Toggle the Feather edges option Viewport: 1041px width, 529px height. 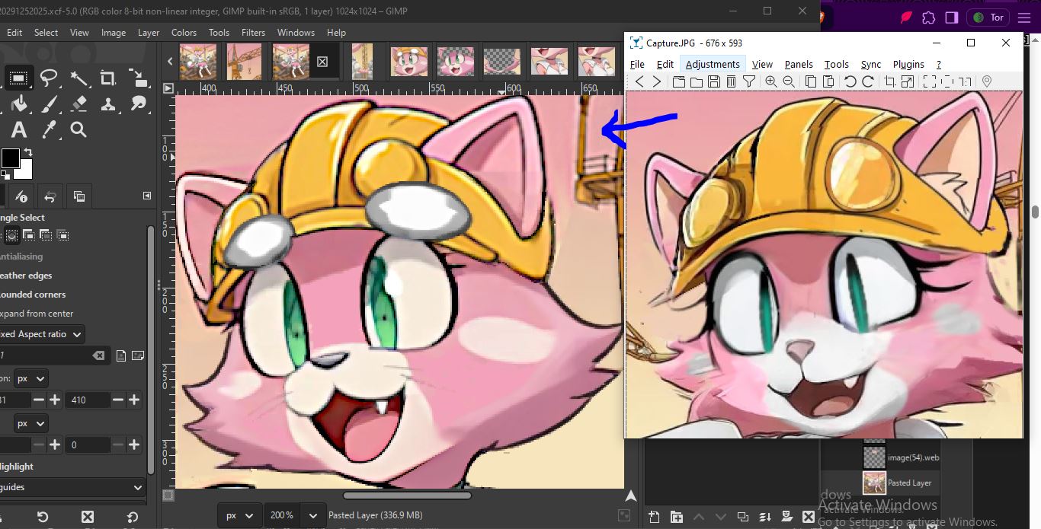coord(26,276)
